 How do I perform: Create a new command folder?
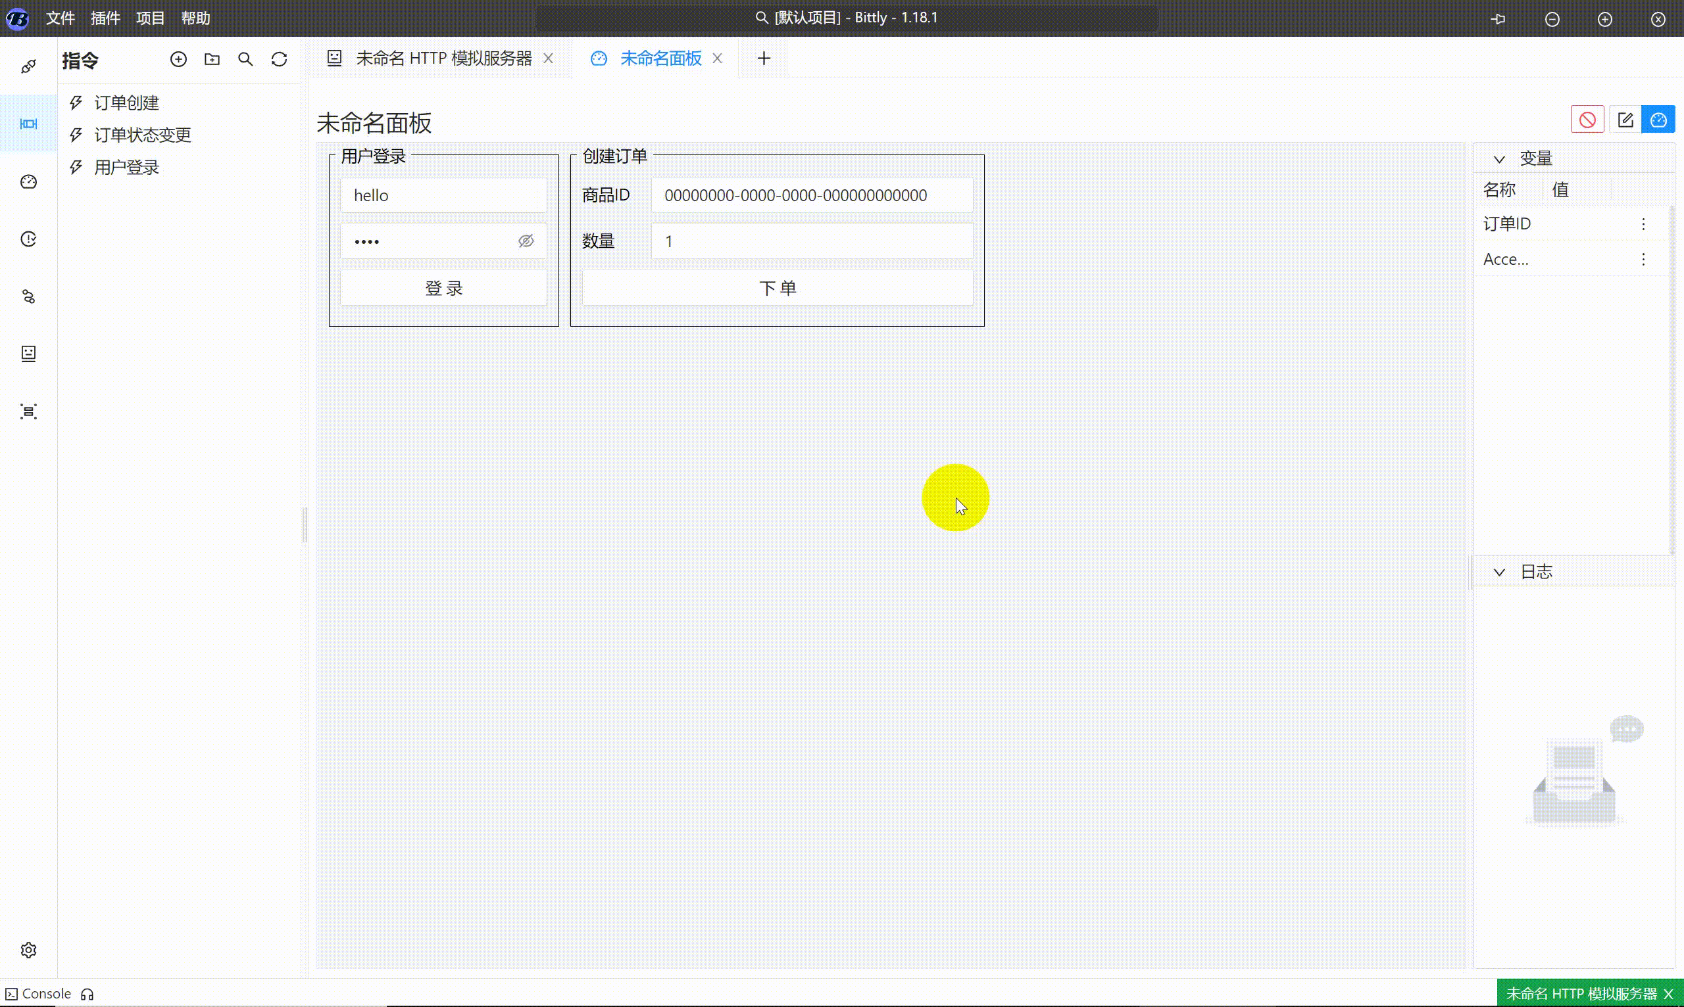point(212,59)
